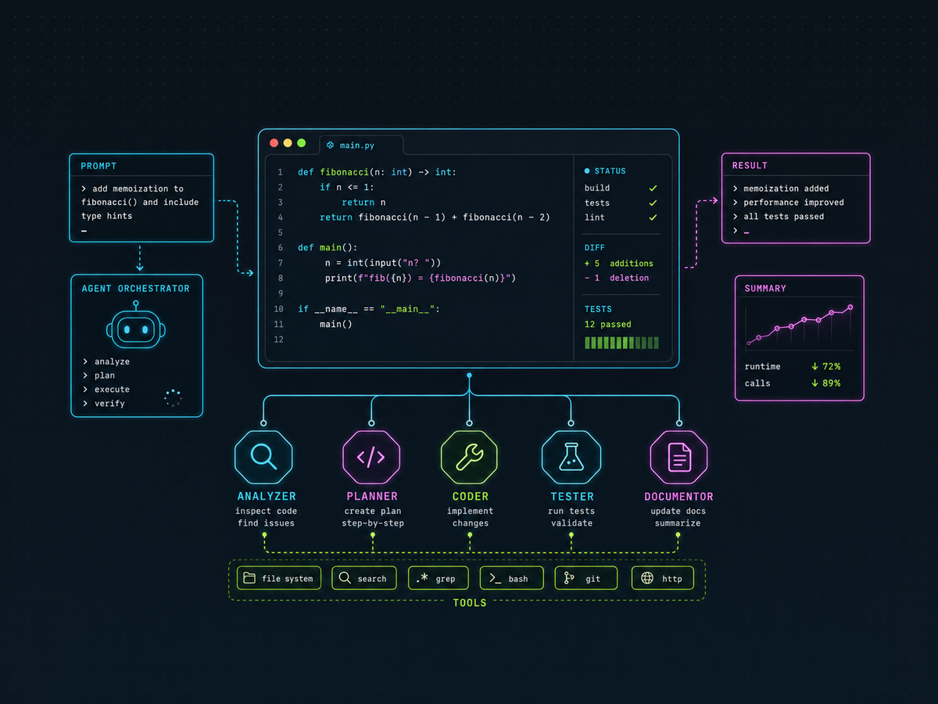Image resolution: width=938 pixels, height=704 pixels.
Task: Expand the all tests passed result chevron
Action: pyautogui.click(x=736, y=217)
